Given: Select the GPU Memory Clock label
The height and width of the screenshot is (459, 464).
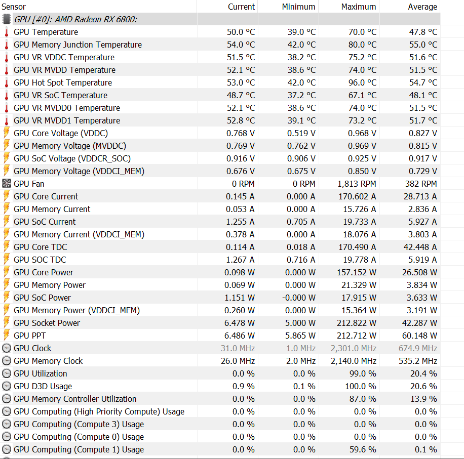Looking at the screenshot, I should [48, 361].
